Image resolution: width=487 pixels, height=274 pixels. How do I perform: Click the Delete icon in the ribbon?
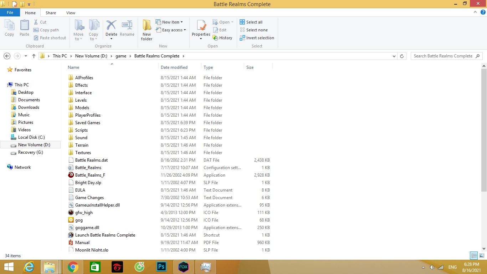(111, 26)
